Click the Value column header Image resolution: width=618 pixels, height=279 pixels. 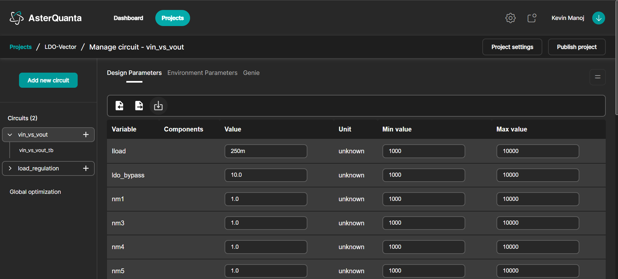(x=233, y=129)
